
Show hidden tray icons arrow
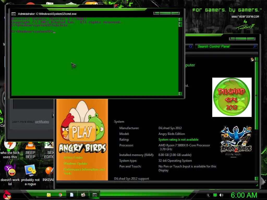tap(208, 195)
